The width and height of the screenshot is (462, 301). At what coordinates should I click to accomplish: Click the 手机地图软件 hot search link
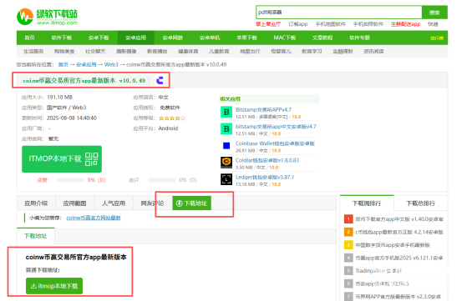(330, 24)
